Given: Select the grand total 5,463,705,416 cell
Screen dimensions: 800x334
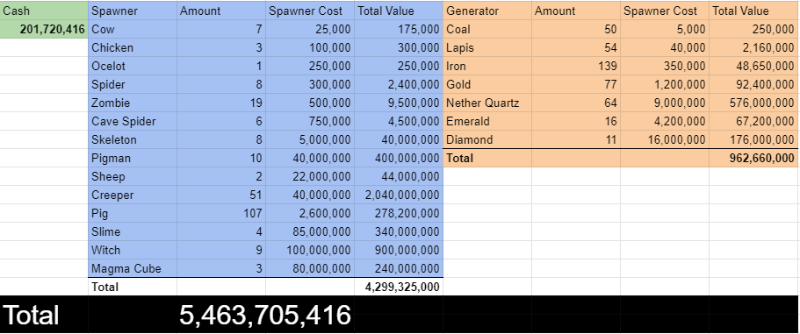Looking at the screenshot, I should 265,315.
